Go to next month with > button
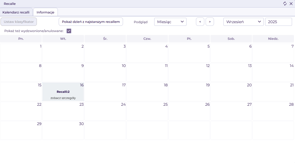Image resolution: width=295 pixels, height=163 pixels. pos(210,22)
